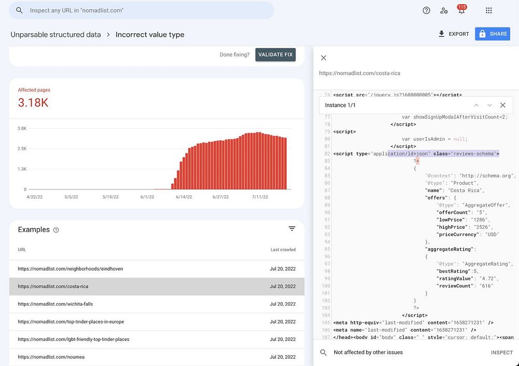The width and height of the screenshot is (519, 366).
Task: Click the help question mark icon
Action: coord(426,10)
